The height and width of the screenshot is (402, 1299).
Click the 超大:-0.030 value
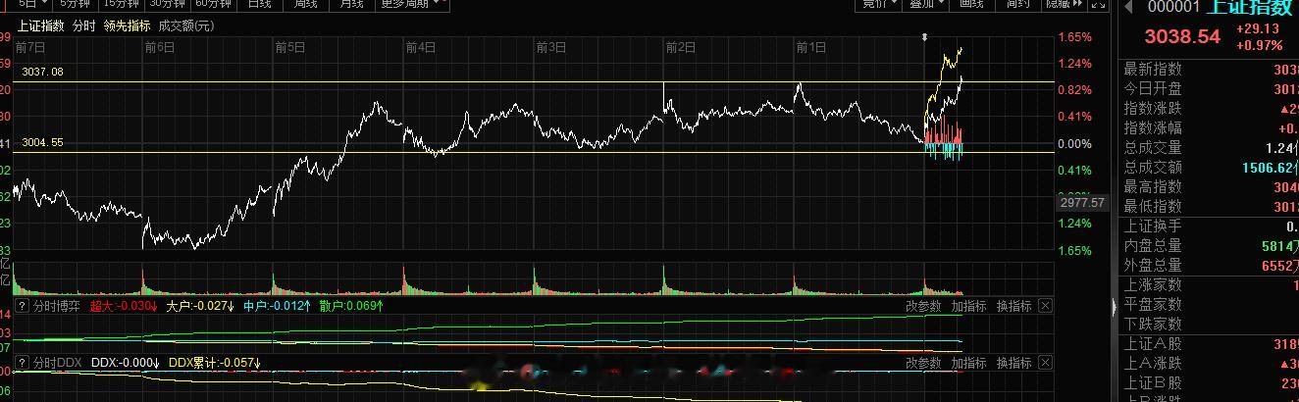[125, 306]
